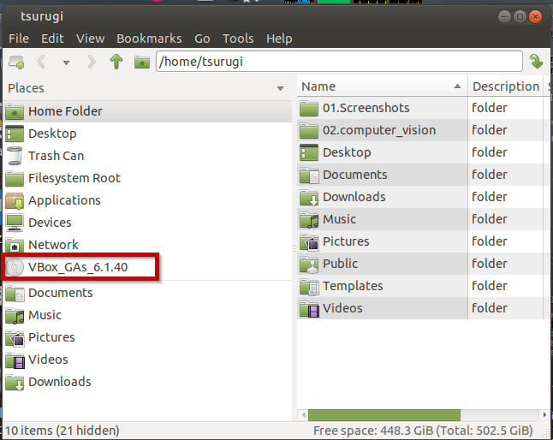Select the Downloads folder in file list
The width and height of the screenshot is (553, 440).
[x=354, y=197]
